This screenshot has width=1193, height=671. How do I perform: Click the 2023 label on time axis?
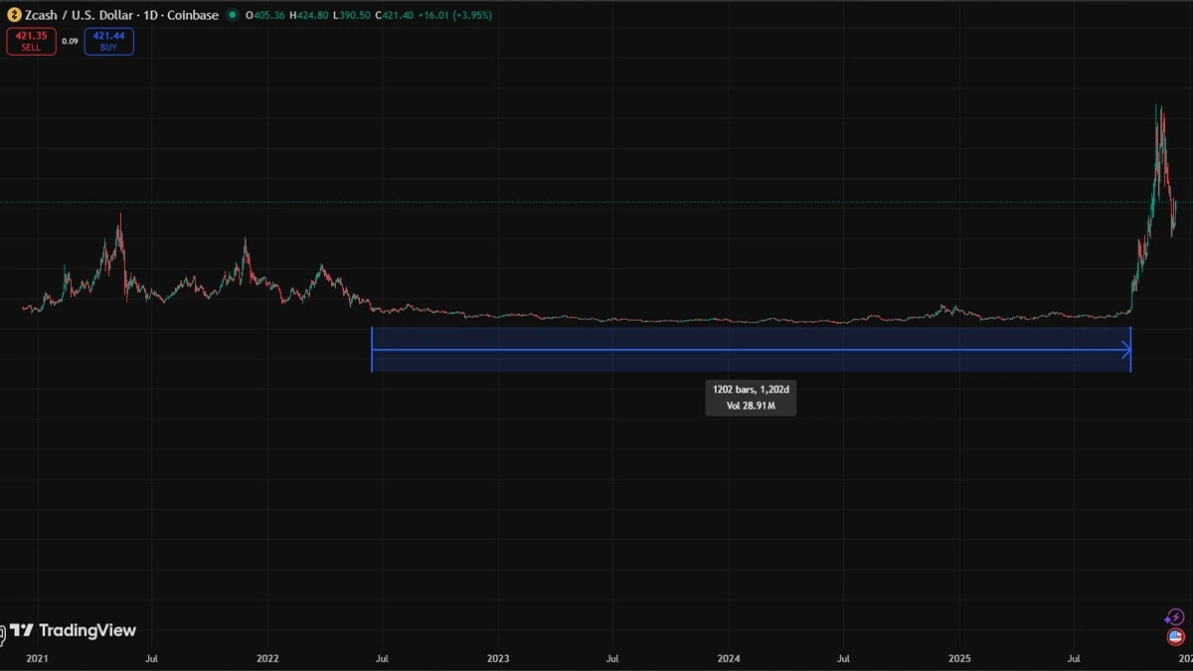[498, 658]
